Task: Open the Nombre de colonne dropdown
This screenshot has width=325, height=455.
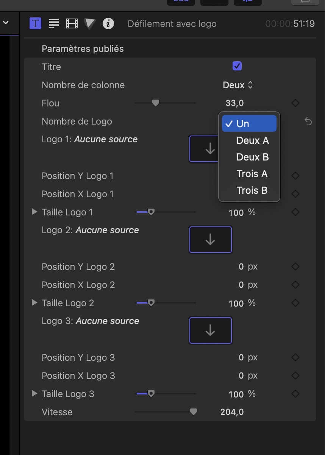Action: click(x=237, y=85)
